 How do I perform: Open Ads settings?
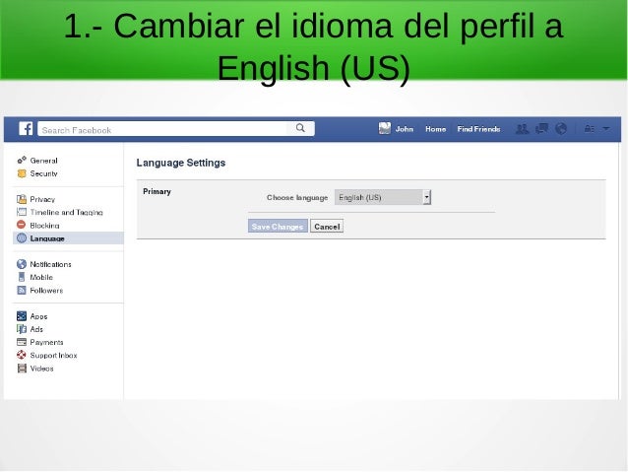pos(36,329)
